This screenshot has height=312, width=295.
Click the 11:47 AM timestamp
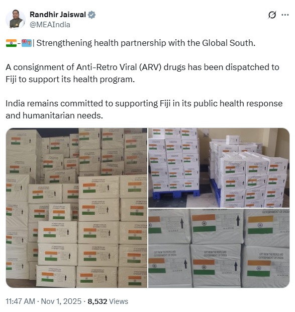21,301
